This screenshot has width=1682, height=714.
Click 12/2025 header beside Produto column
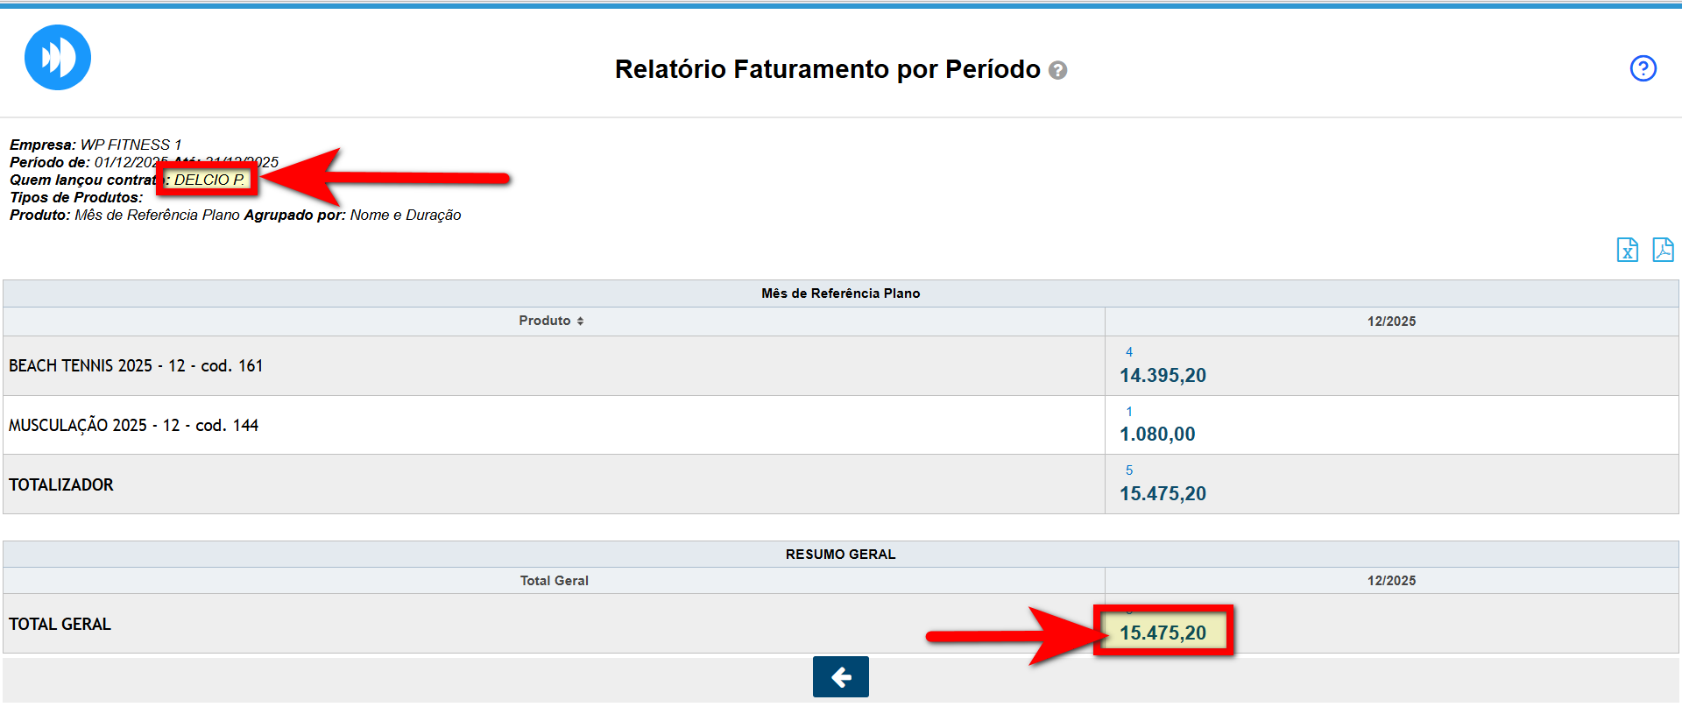pos(1391,322)
